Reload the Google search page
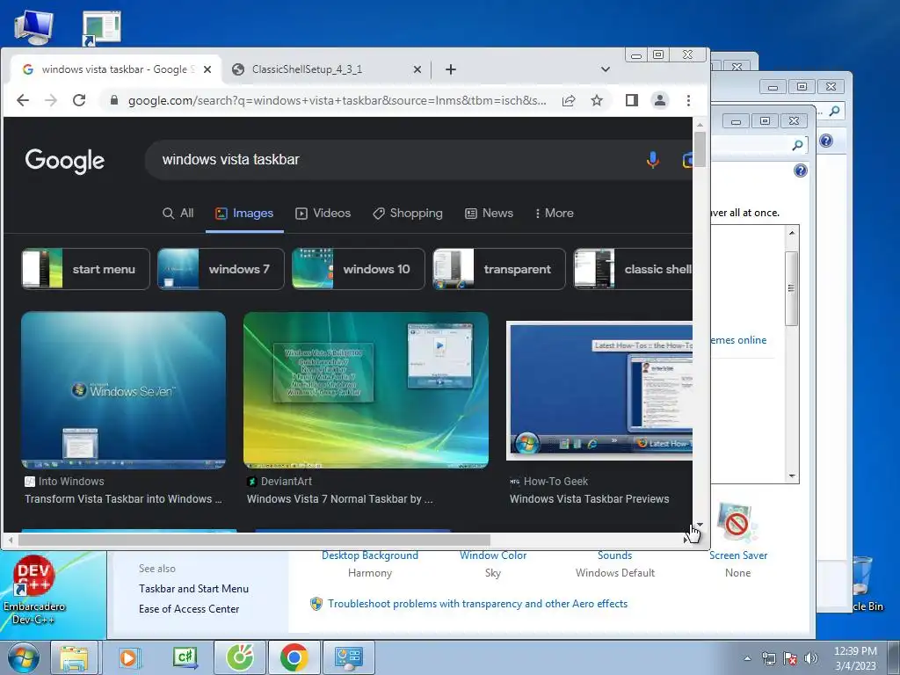This screenshot has height=675, width=900. point(79,100)
